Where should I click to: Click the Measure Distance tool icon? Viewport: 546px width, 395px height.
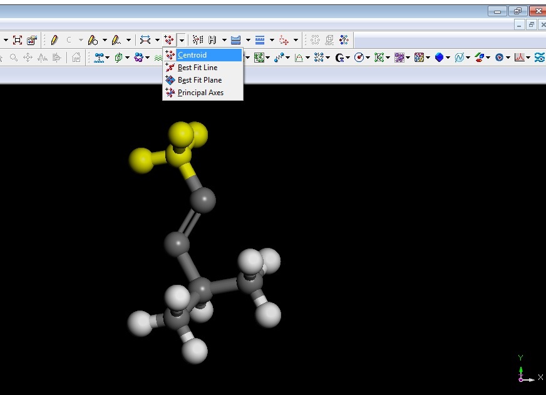click(x=145, y=40)
